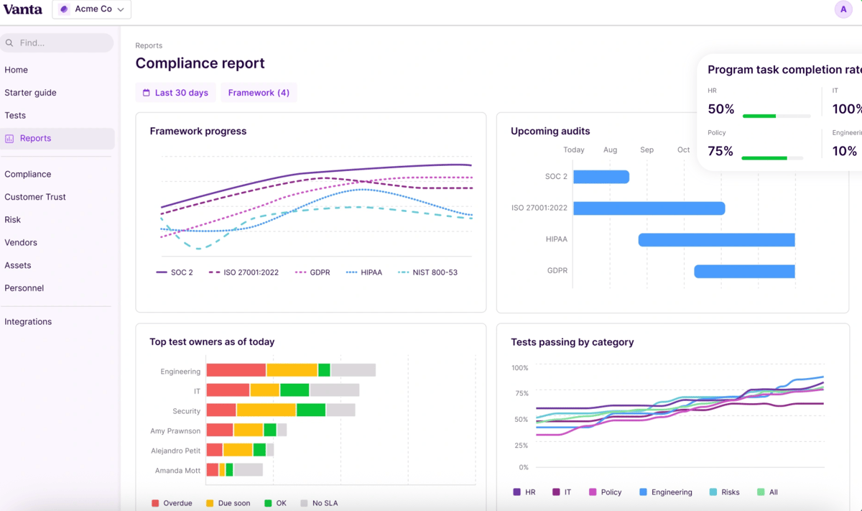The height and width of the screenshot is (511, 862).
Task: Click the Acme Co purple logo icon
Action: tap(64, 9)
